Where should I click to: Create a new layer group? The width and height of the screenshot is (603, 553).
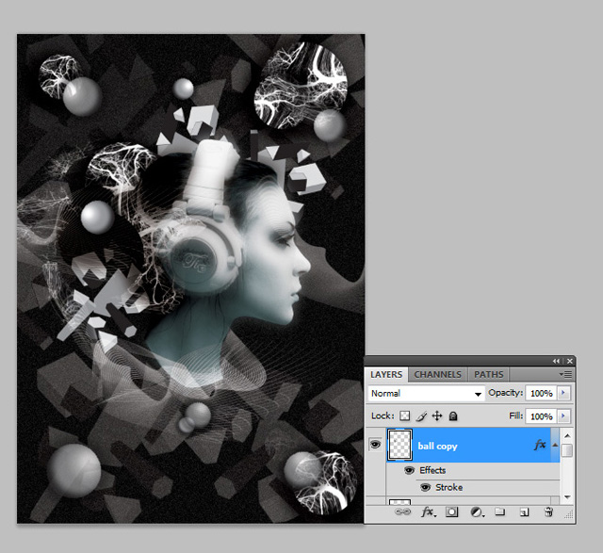coord(500,512)
